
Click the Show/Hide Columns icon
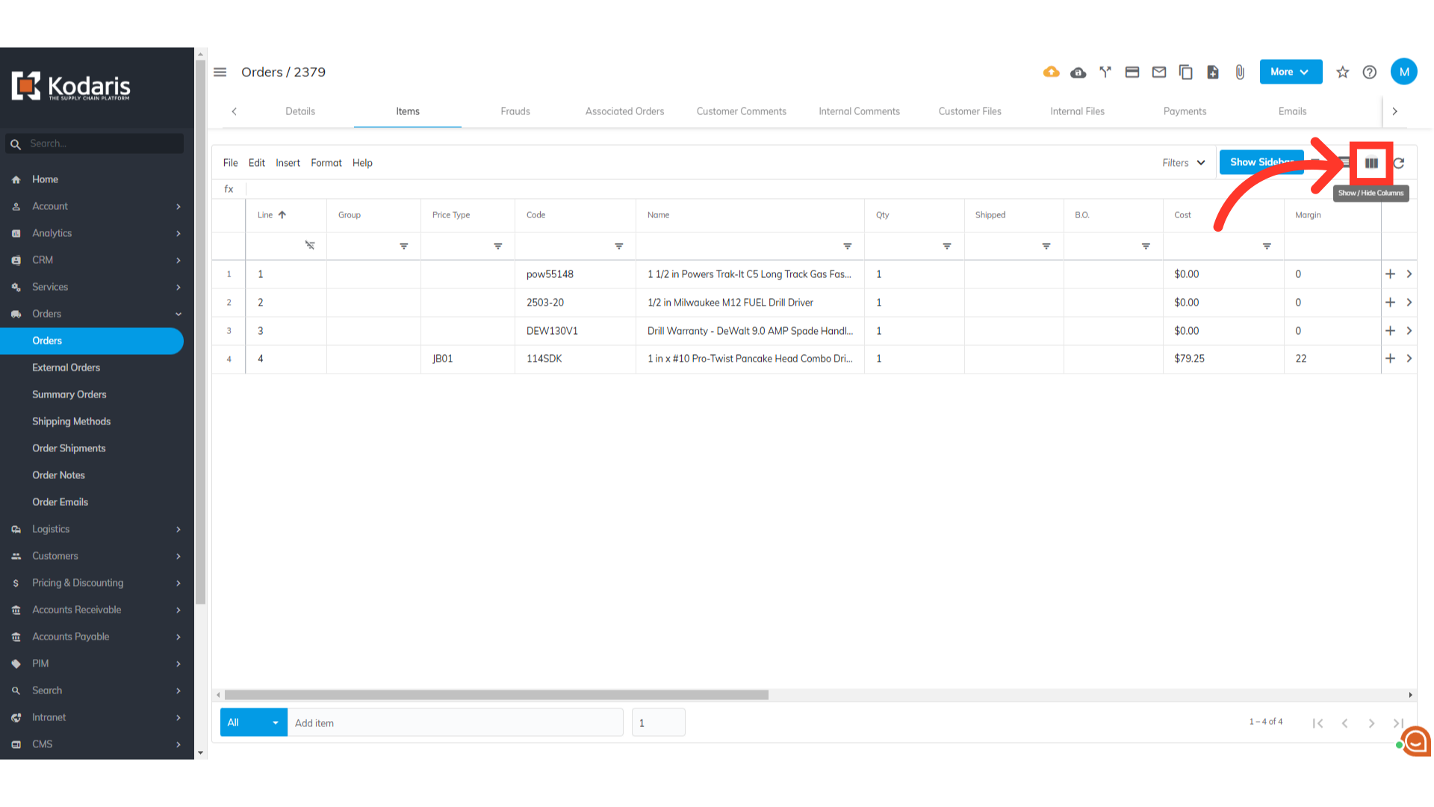[1371, 163]
